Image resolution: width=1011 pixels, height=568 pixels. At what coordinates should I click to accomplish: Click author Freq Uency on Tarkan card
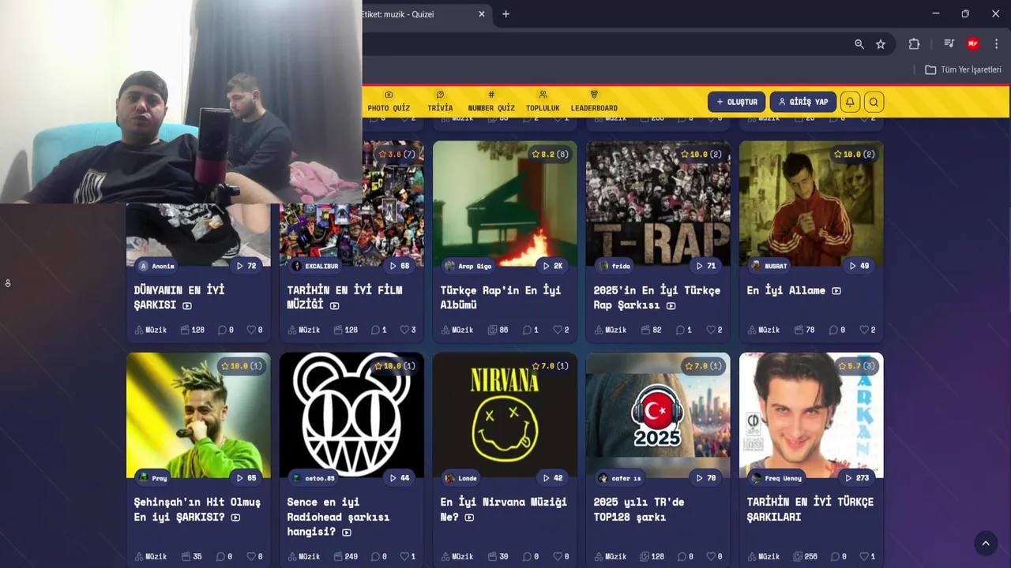pyautogui.click(x=778, y=477)
